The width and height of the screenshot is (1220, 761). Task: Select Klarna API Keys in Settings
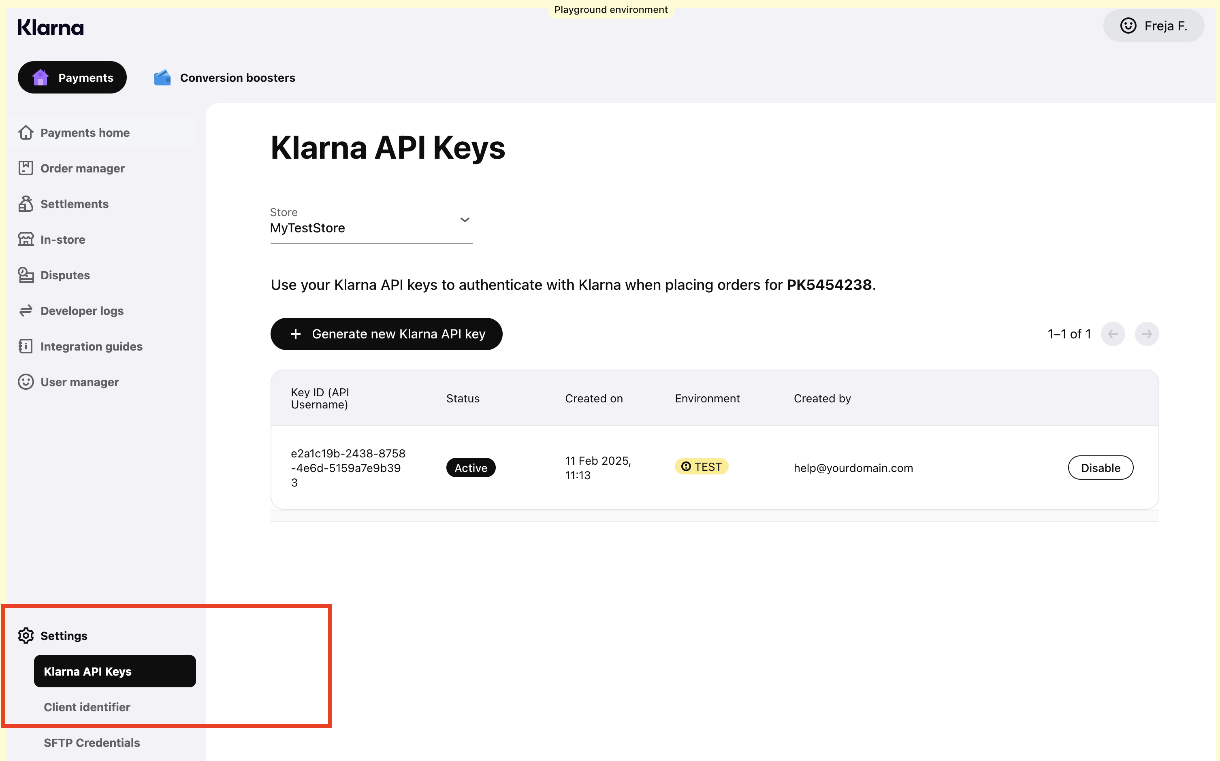(114, 671)
